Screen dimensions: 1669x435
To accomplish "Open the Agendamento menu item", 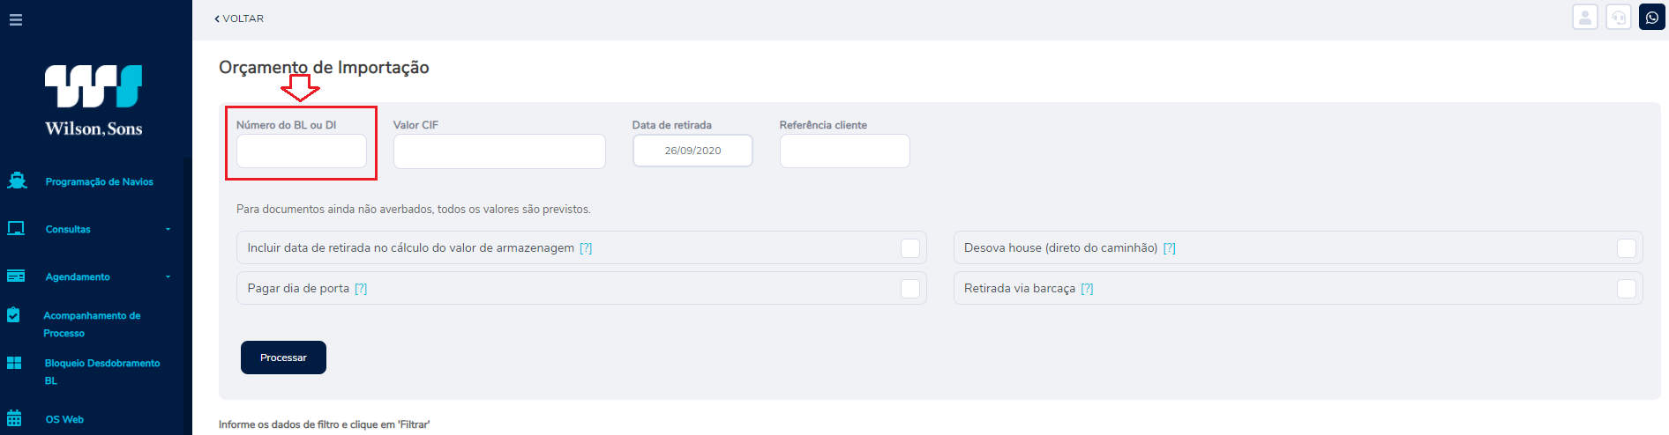I will (x=78, y=276).
